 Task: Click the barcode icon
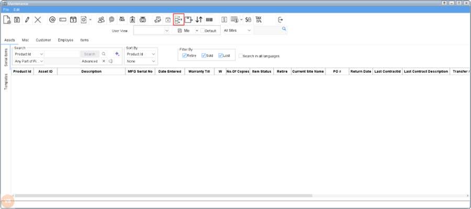click(x=209, y=20)
